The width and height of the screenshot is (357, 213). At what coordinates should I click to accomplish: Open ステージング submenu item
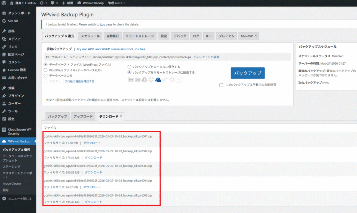(12, 167)
